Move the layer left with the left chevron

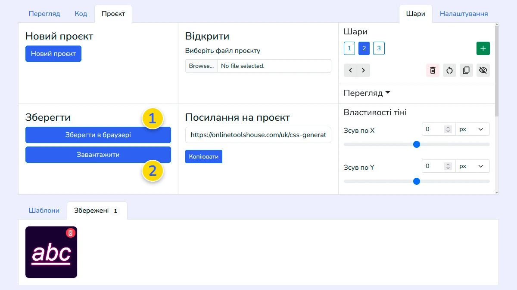point(349,70)
